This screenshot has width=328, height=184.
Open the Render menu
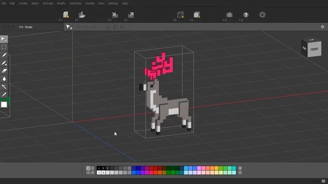tap(90, 4)
